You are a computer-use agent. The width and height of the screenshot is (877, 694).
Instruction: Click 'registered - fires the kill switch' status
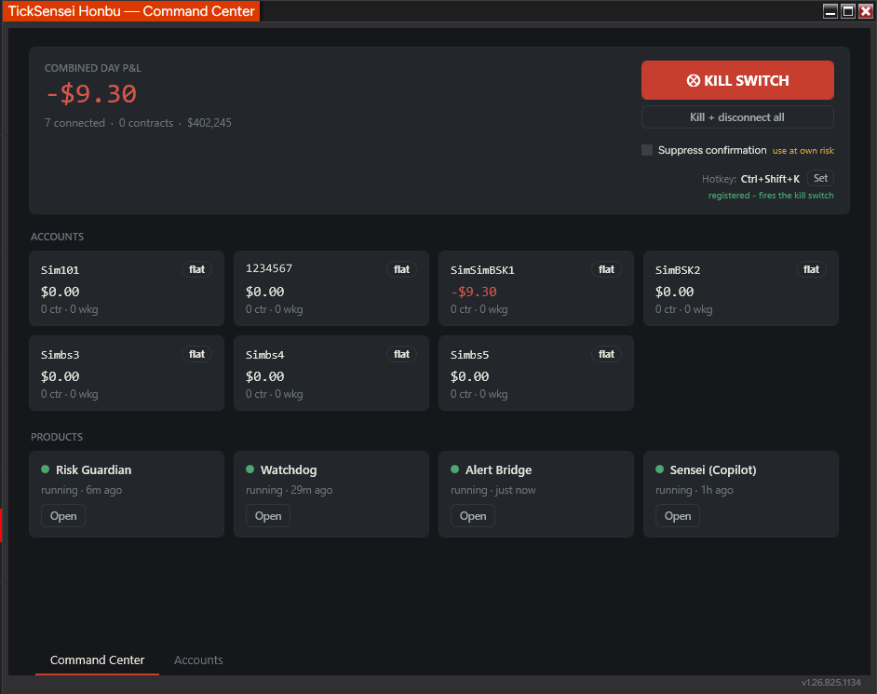click(771, 196)
